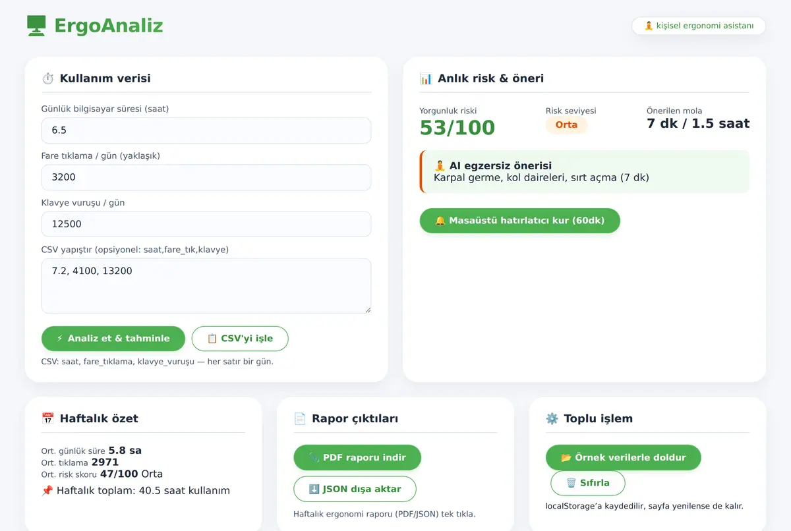
Task: Click into the Fare tıklama input box
Action: tap(206, 177)
